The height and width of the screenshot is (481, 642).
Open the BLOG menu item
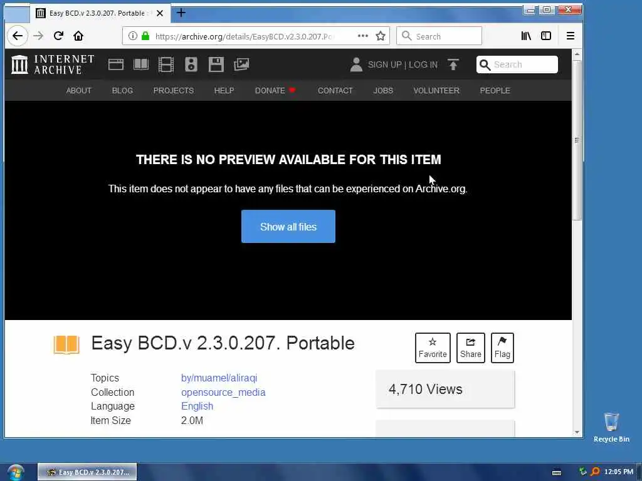(x=122, y=90)
